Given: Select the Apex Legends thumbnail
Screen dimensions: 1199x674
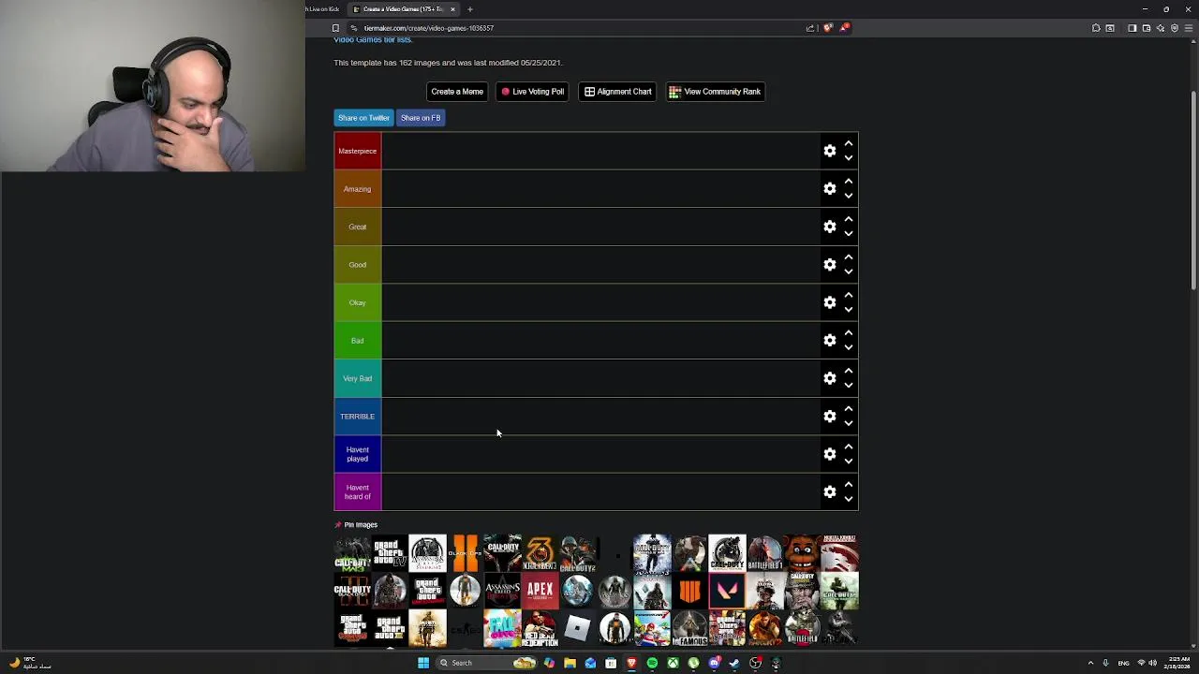Looking at the screenshot, I should [540, 591].
